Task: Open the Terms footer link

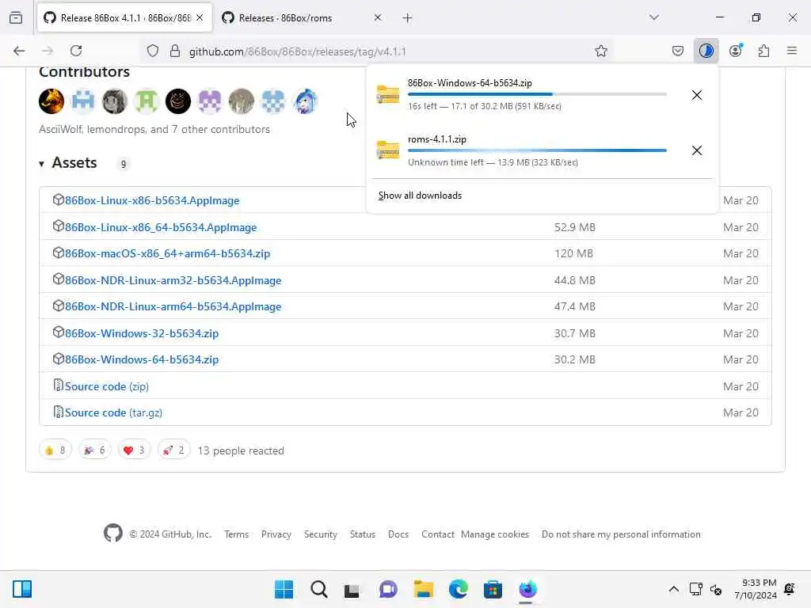Action: [236, 534]
